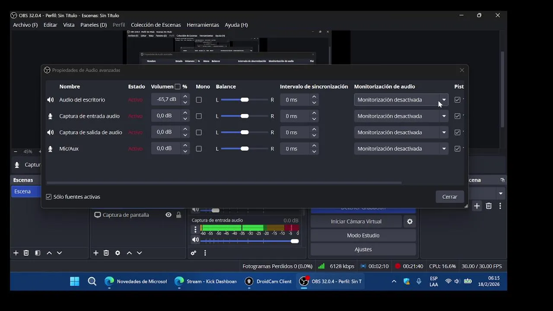Screen dimensions: 553x311
Task: Move source down in the sources panel
Action: coord(140,253)
